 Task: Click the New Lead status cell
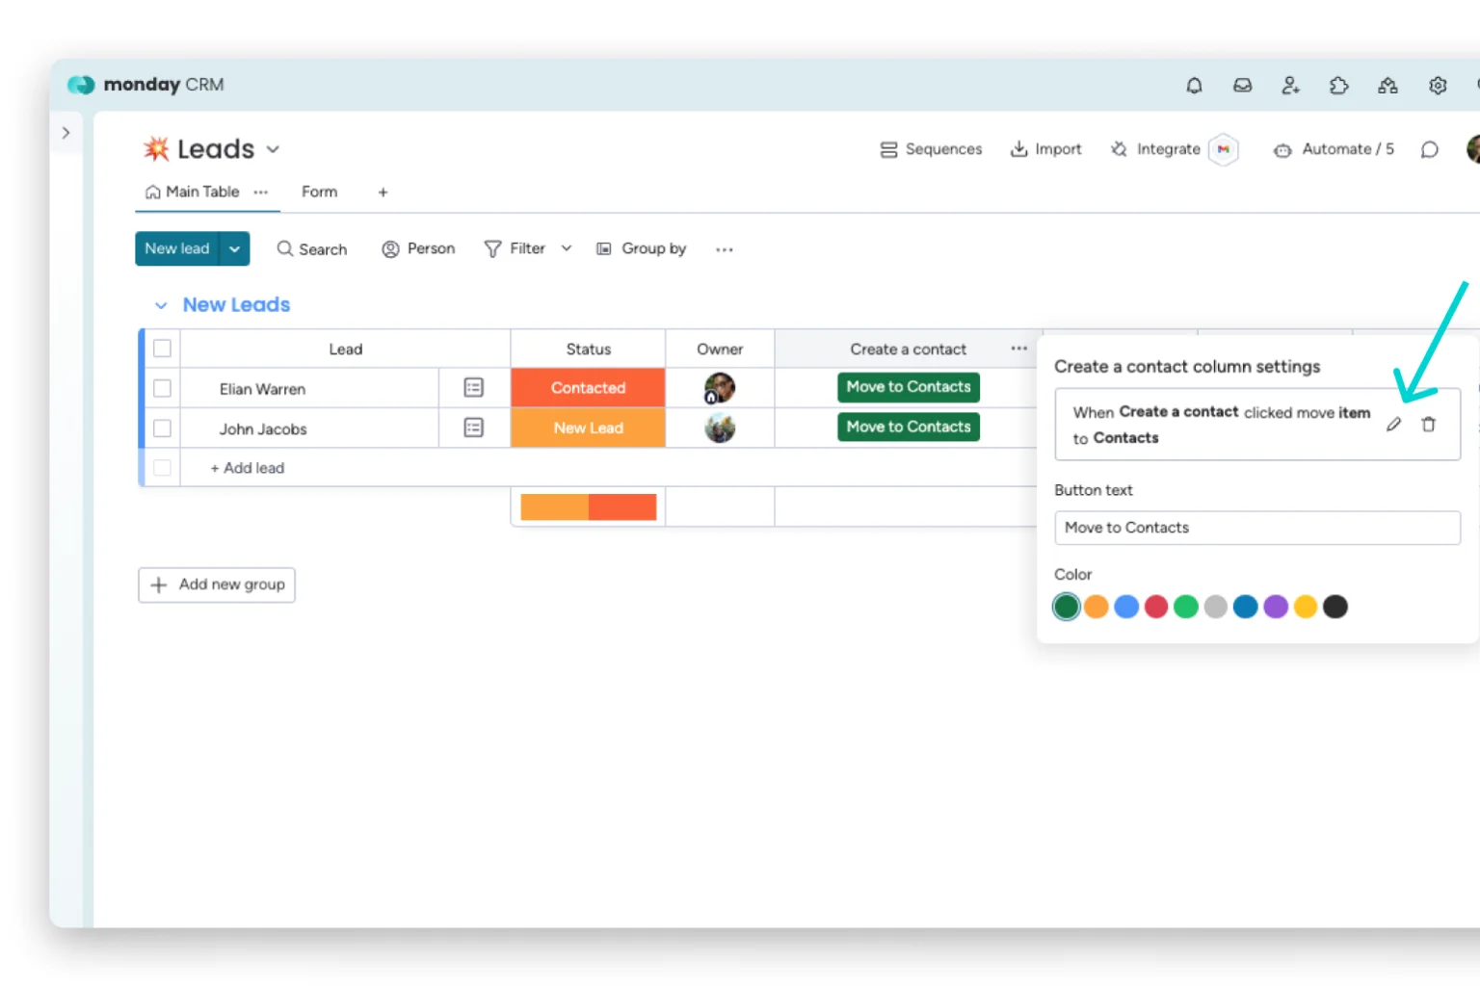click(588, 428)
